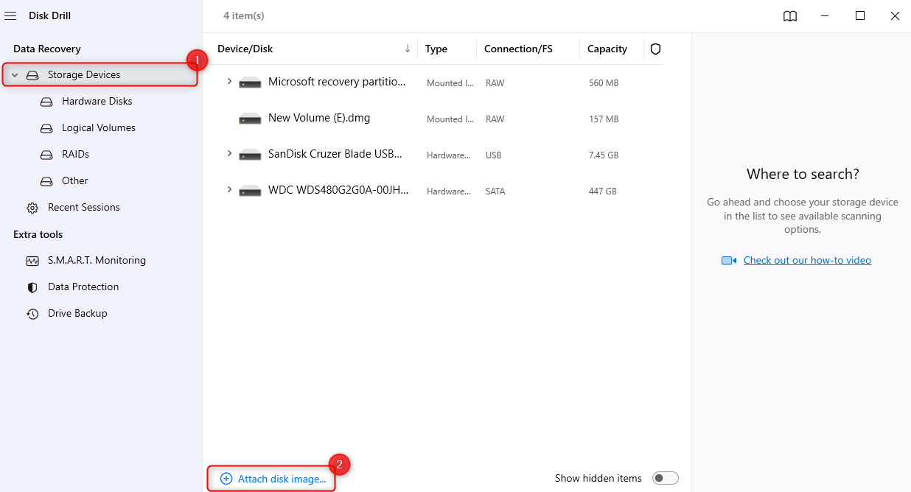Select Recent Sessions in the sidebar
Image resolution: width=911 pixels, height=492 pixels.
tap(84, 207)
